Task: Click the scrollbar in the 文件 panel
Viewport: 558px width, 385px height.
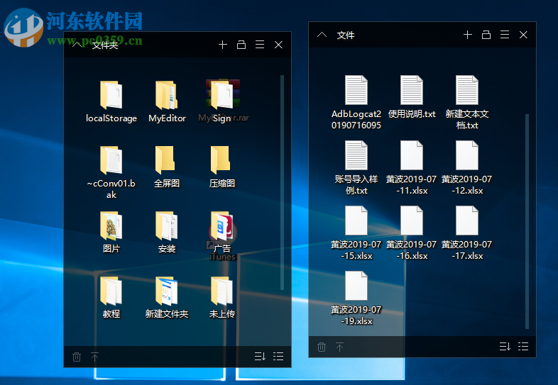Action: click(x=527, y=221)
